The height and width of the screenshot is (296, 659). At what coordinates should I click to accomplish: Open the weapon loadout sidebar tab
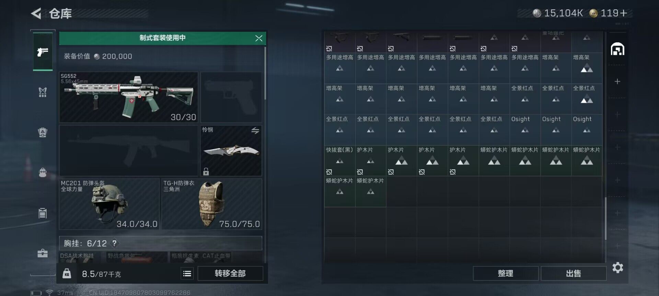43,52
